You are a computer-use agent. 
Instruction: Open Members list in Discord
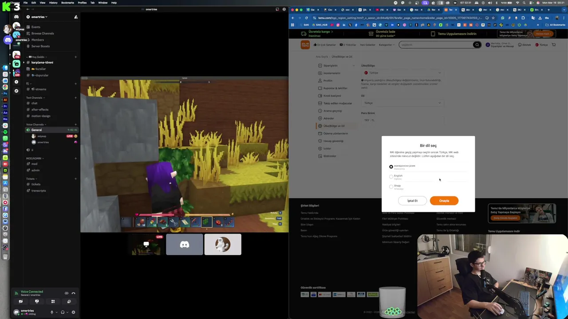[37, 40]
